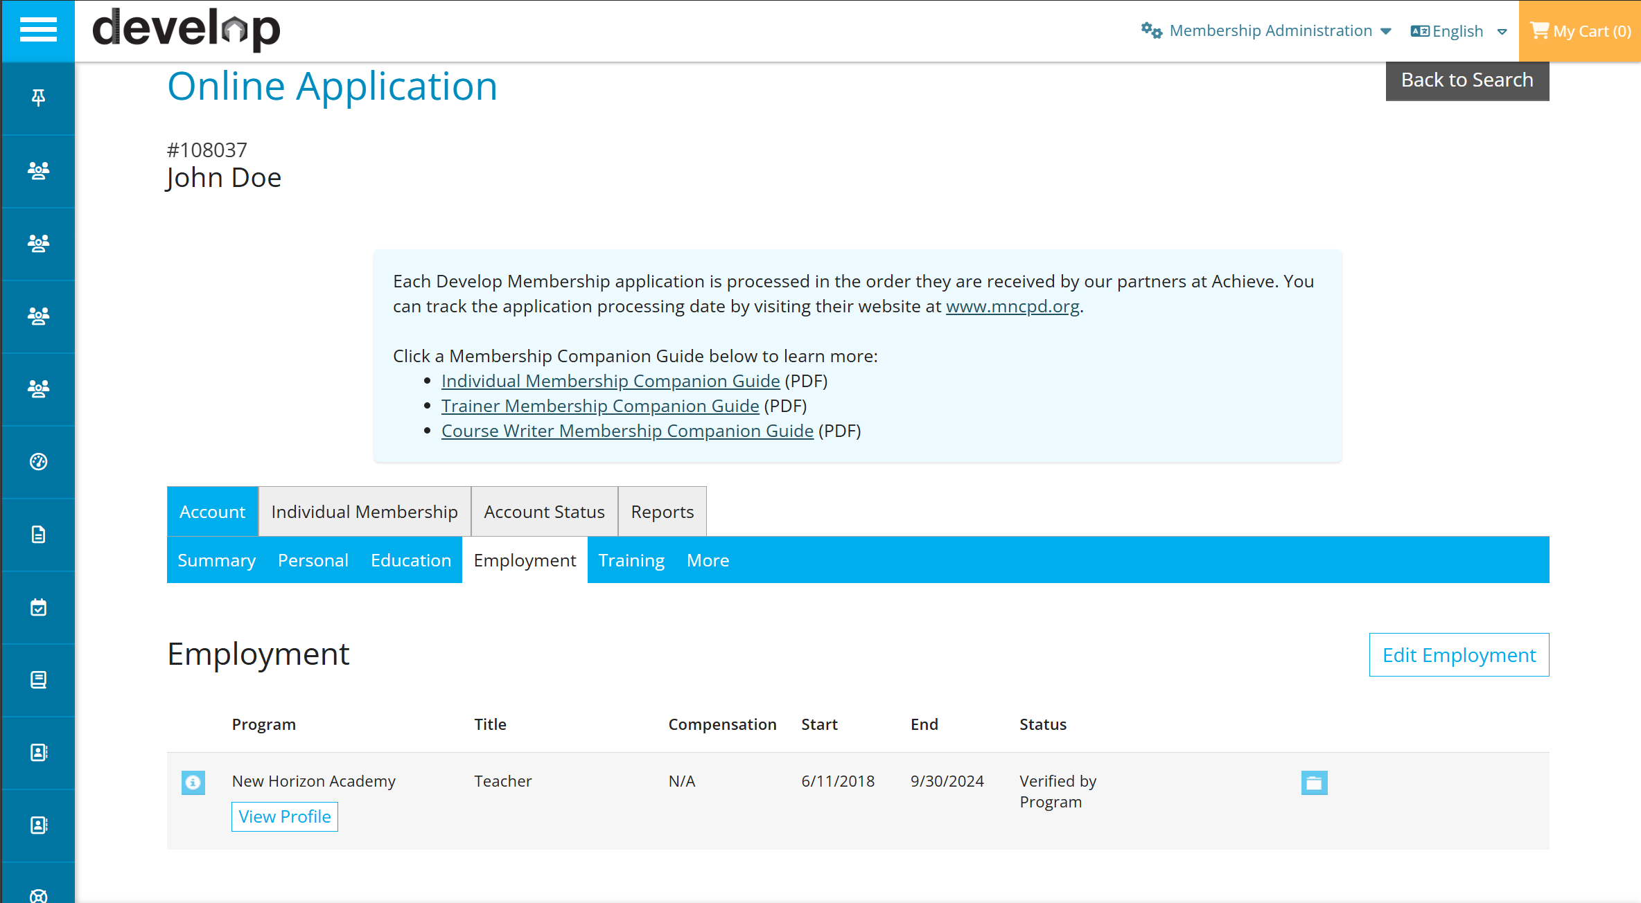Open the dashboard gauge icon
This screenshot has width=1641, height=903.
pos(38,461)
